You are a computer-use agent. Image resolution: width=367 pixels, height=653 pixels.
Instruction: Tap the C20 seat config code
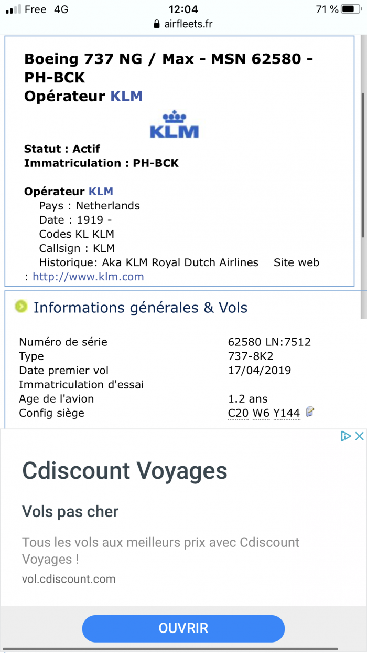(x=238, y=413)
